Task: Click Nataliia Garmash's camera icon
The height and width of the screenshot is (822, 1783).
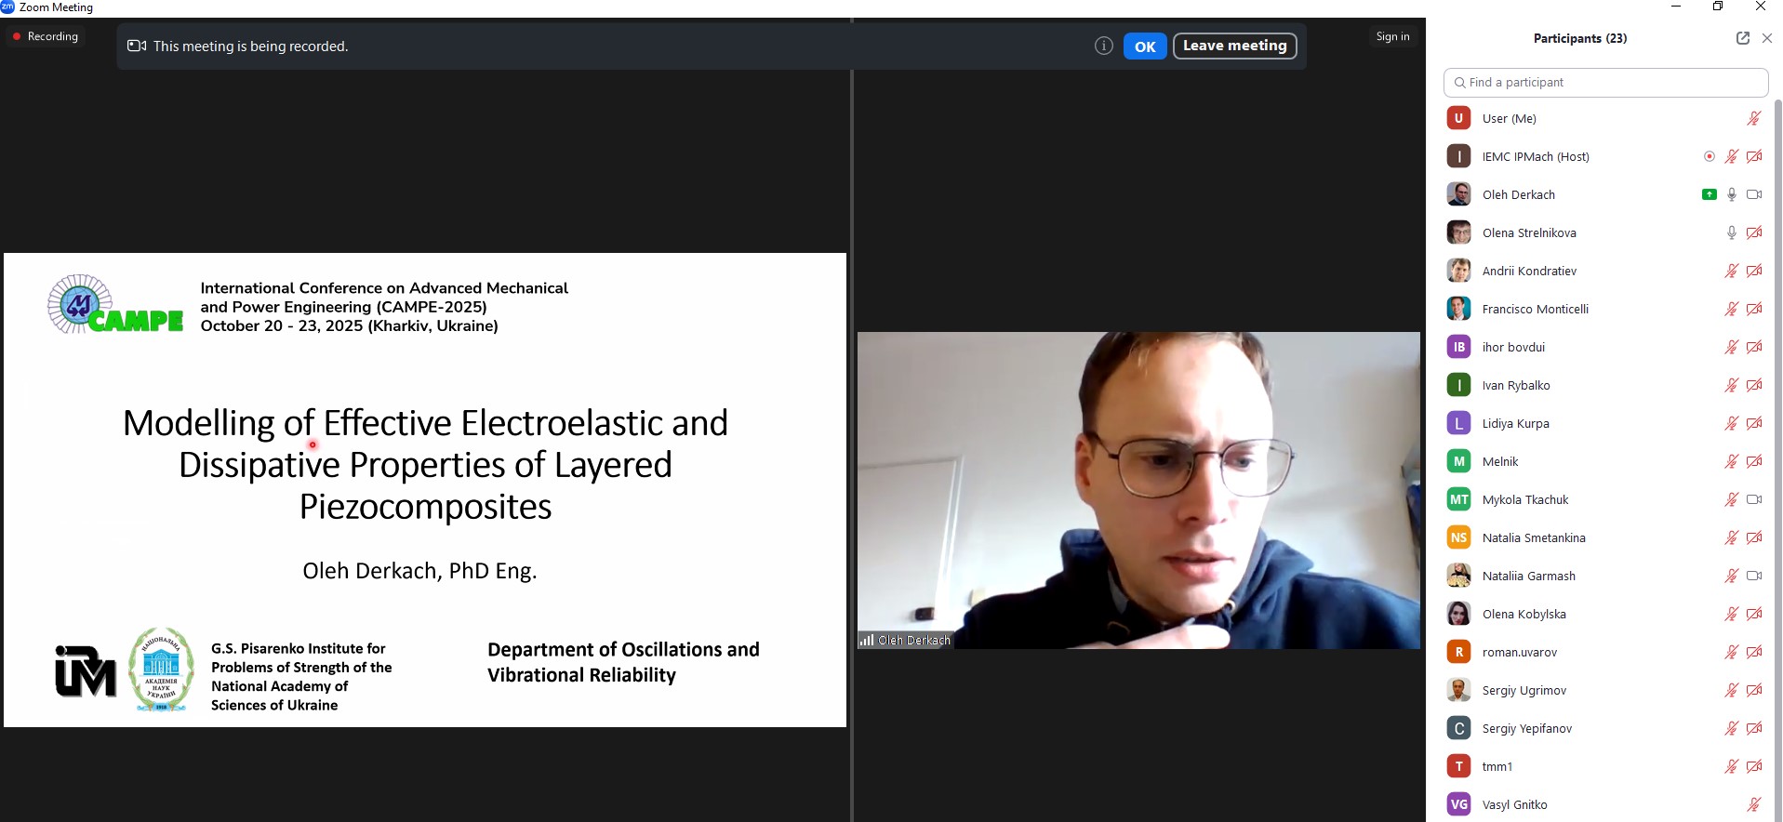Action: coord(1753,576)
